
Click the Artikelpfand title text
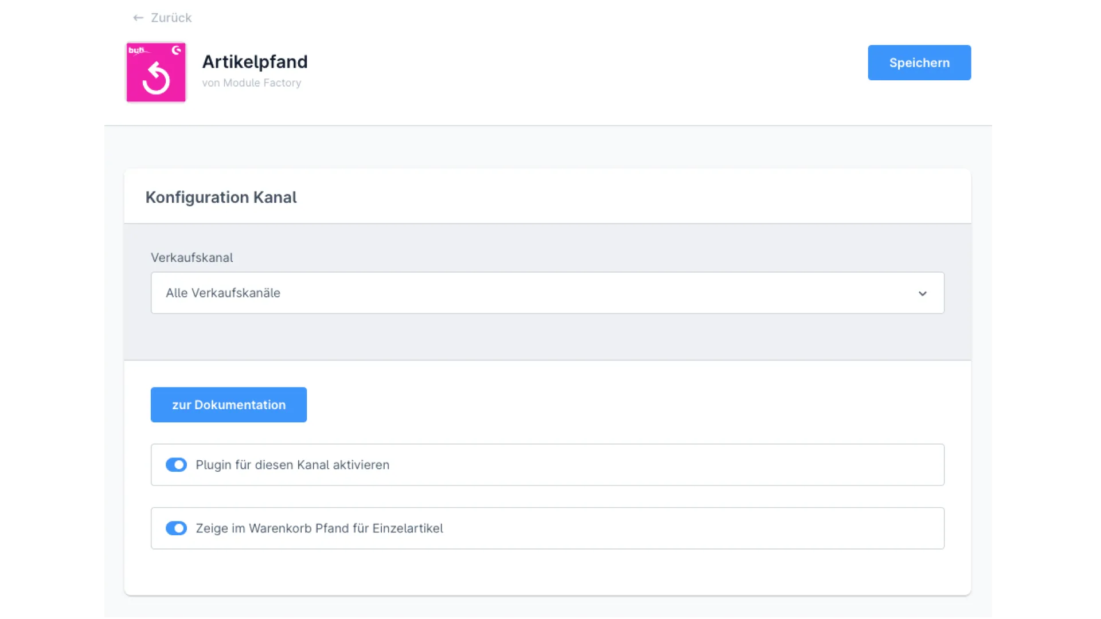pos(255,62)
